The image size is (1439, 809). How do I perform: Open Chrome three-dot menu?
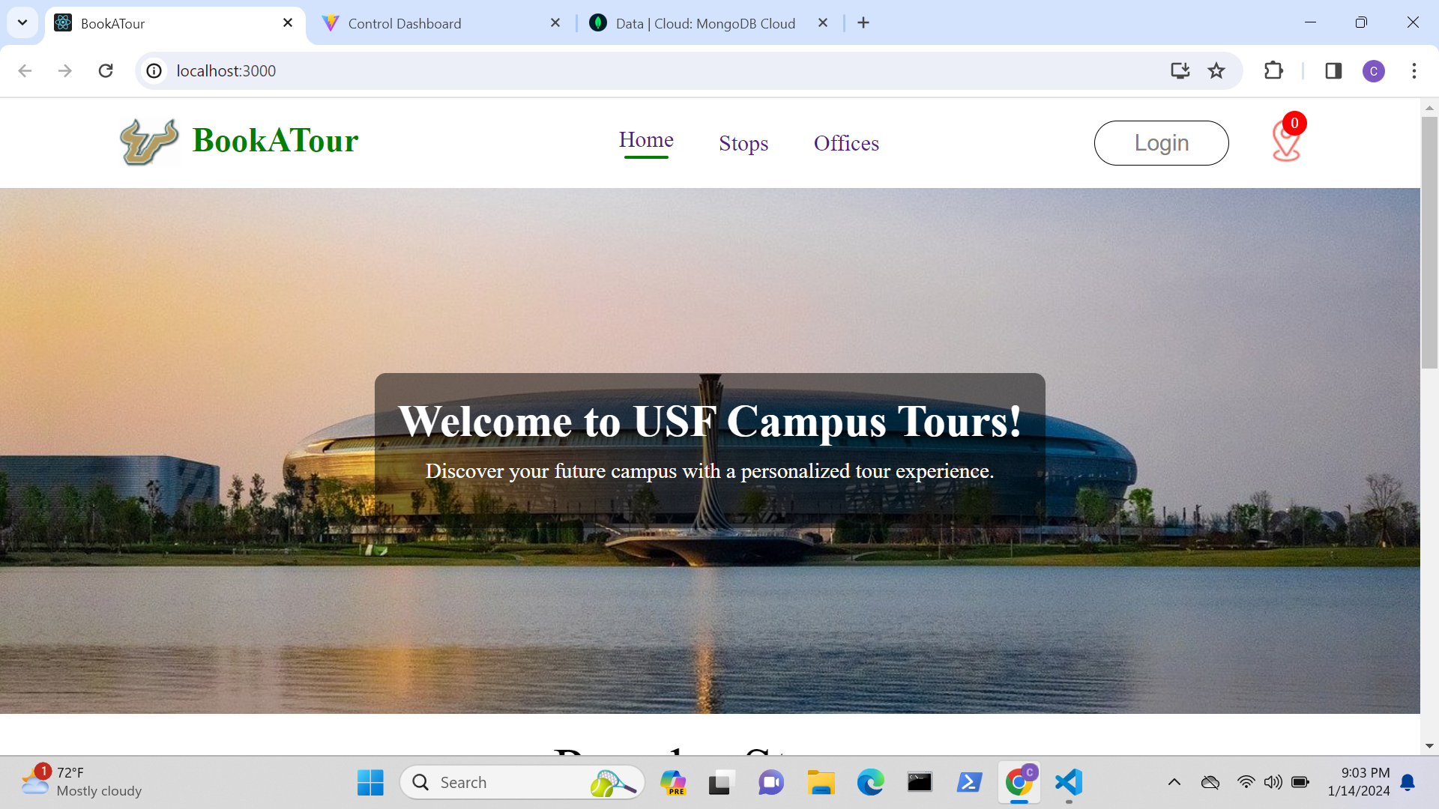(1414, 70)
